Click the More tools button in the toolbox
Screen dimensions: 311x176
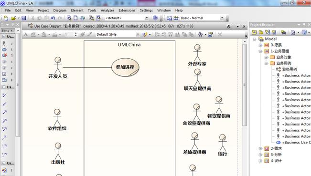(8, 31)
